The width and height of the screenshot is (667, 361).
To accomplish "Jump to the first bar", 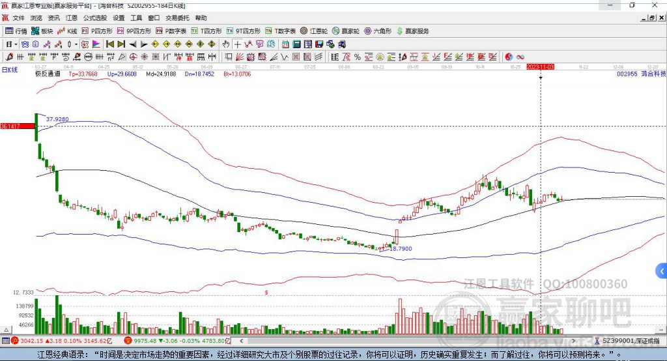I will [x=109, y=44].
